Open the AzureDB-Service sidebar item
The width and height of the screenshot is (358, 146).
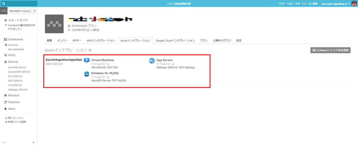[17, 67]
